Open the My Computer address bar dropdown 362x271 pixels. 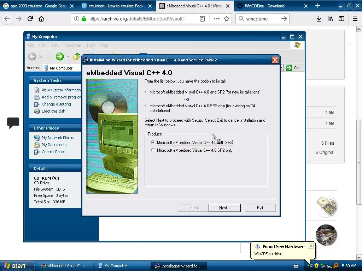click(x=281, y=68)
